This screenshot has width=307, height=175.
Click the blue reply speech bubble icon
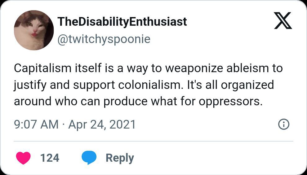click(x=89, y=158)
